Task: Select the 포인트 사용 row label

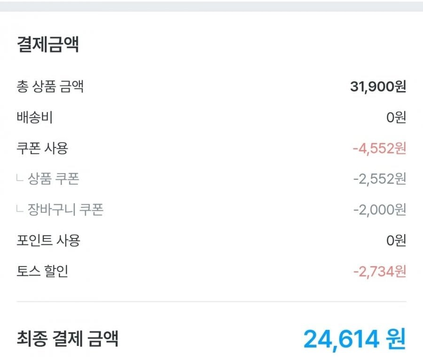Action: tap(48, 240)
